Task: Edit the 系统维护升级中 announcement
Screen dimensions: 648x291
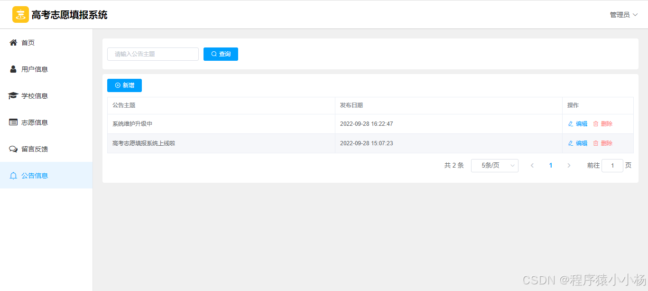Action: click(577, 124)
